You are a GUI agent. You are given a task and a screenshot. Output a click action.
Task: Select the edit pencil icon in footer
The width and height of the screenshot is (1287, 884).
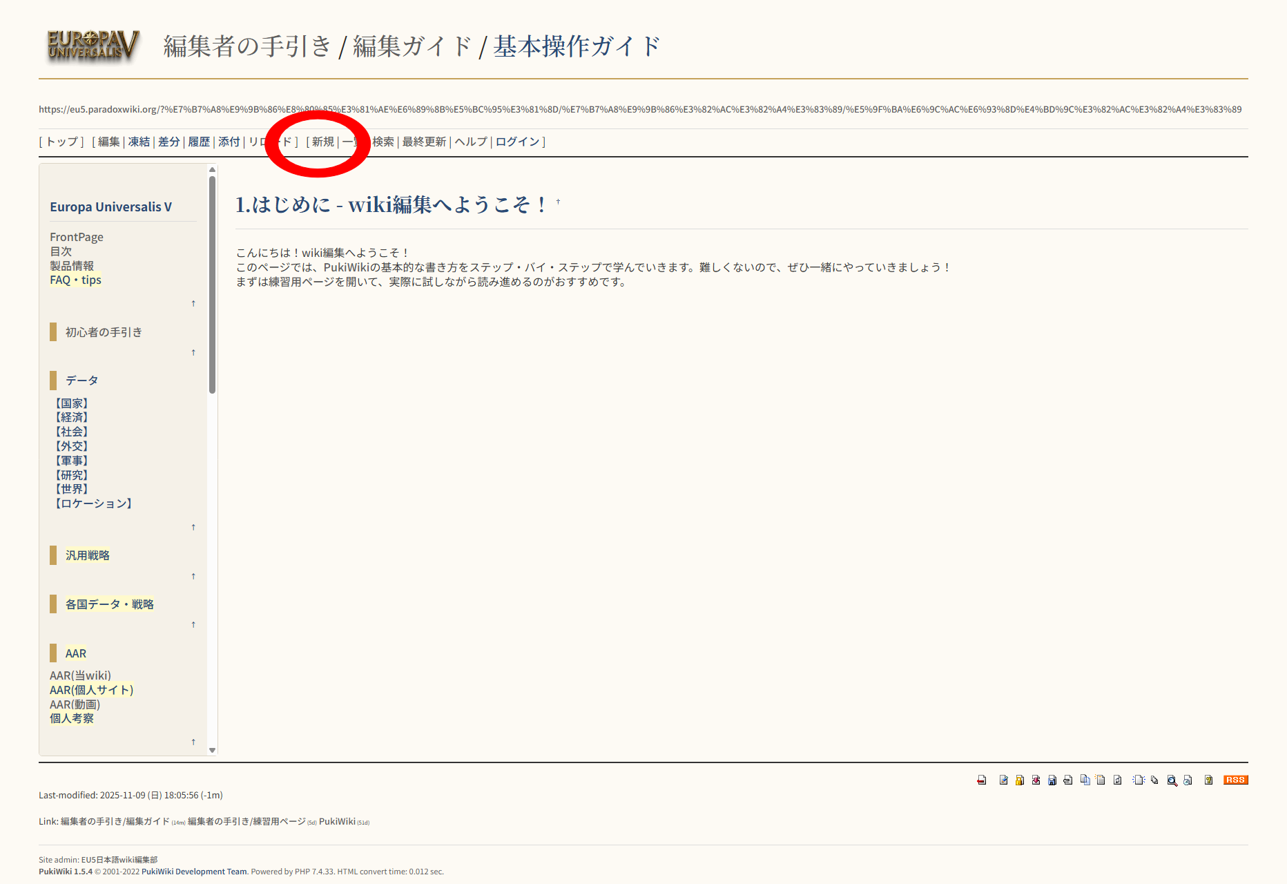(1004, 780)
